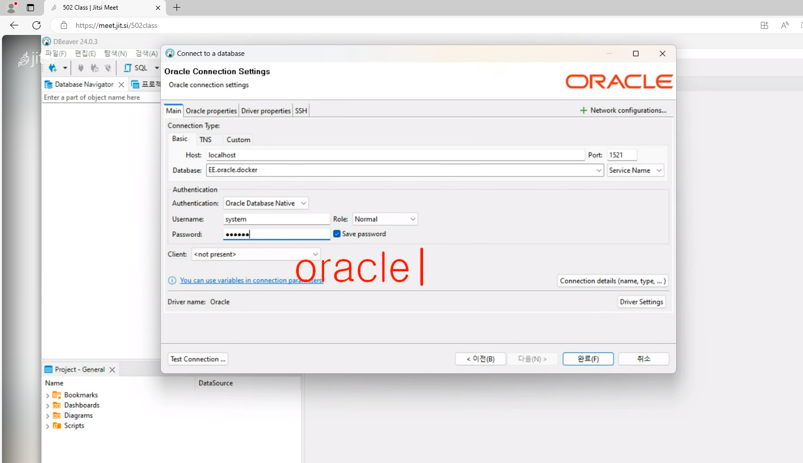
Task: Open Connection details (name, type, ...) button
Action: click(x=613, y=281)
